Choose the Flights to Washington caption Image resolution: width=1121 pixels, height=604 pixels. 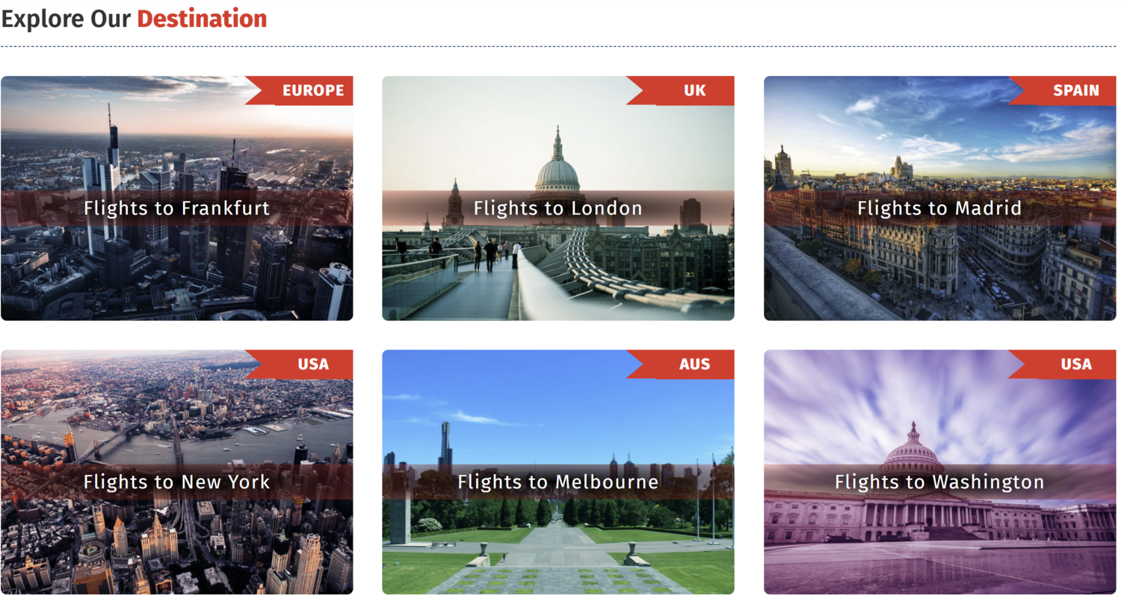pos(939,482)
